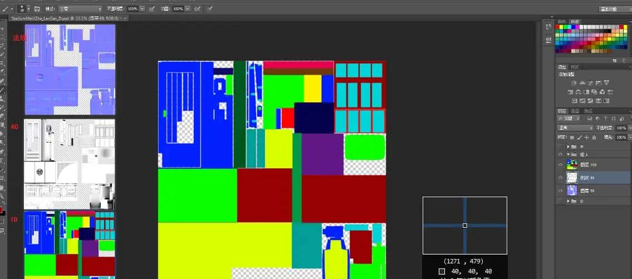
Task: Open the upper collapsed panel icon in dock
Action: click(548, 27)
